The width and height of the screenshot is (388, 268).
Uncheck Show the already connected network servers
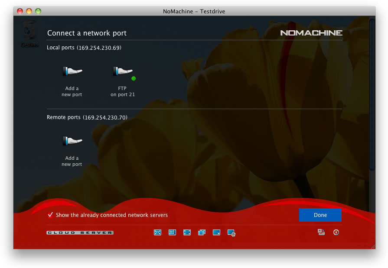50,215
